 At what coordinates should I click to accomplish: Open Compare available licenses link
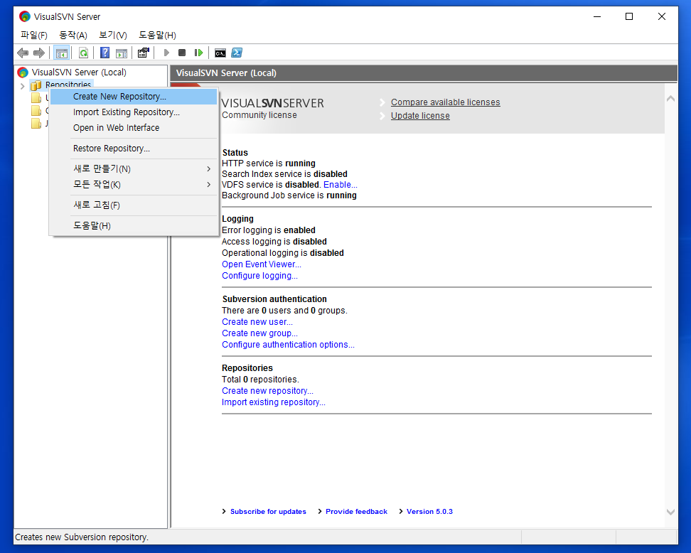pyautogui.click(x=446, y=102)
